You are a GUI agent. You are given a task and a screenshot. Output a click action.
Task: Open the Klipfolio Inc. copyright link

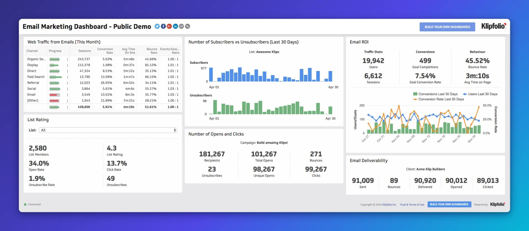pyautogui.click(x=389, y=205)
